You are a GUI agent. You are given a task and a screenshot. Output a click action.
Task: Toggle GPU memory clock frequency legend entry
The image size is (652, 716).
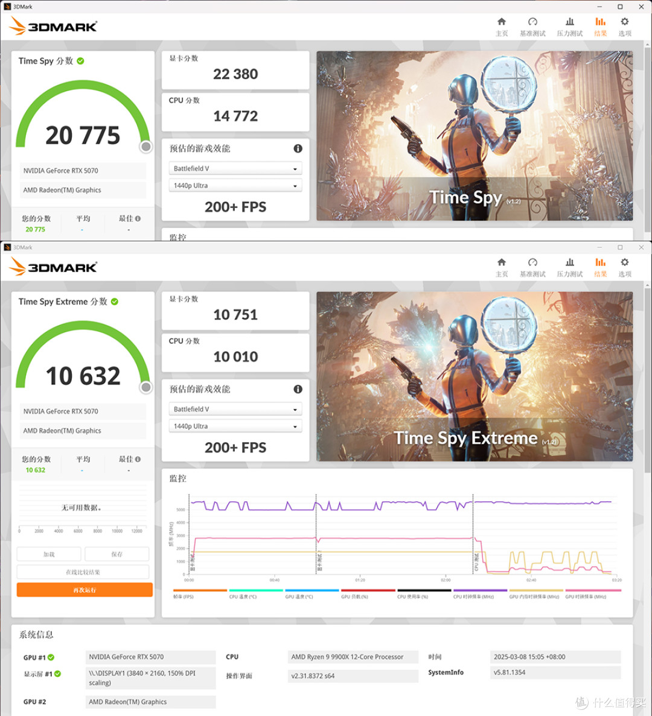(x=537, y=593)
